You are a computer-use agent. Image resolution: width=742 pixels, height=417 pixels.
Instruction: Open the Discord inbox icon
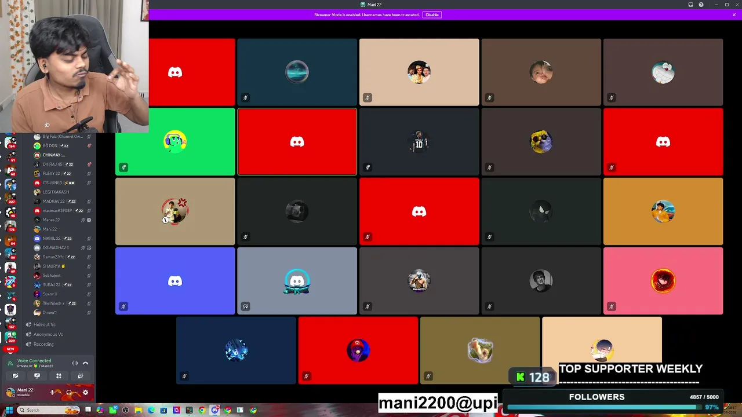690,5
